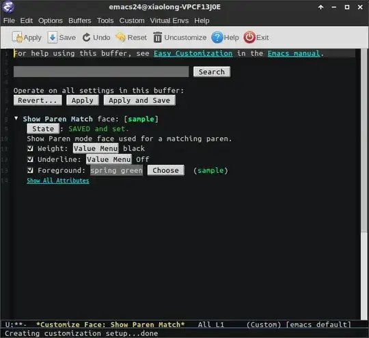This screenshot has width=369, height=338.
Task: Click the green (sample) foreground color preview
Action: (210, 170)
